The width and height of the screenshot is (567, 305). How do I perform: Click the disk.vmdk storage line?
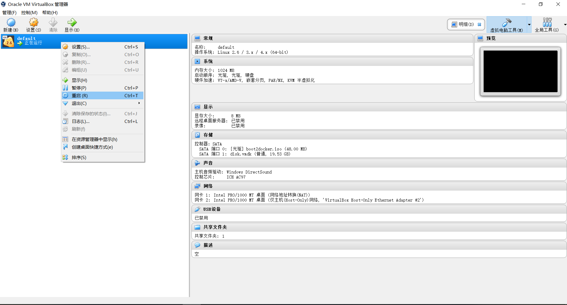[x=245, y=154]
